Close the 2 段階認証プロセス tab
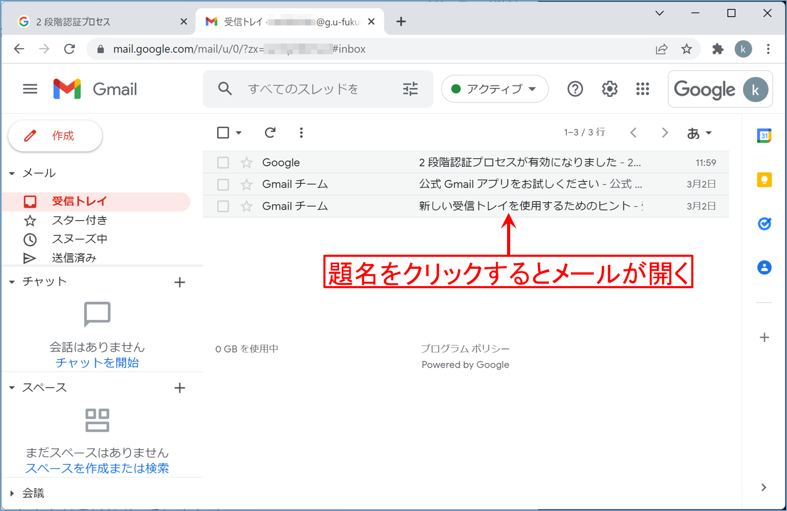787x511 pixels. pyautogui.click(x=184, y=21)
